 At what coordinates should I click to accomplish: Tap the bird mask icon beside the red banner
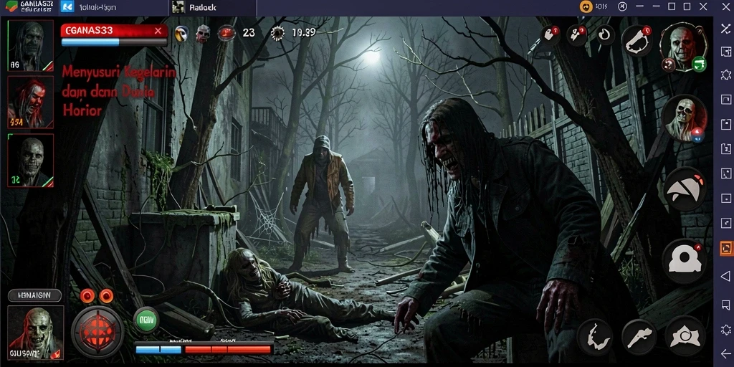coord(181,34)
